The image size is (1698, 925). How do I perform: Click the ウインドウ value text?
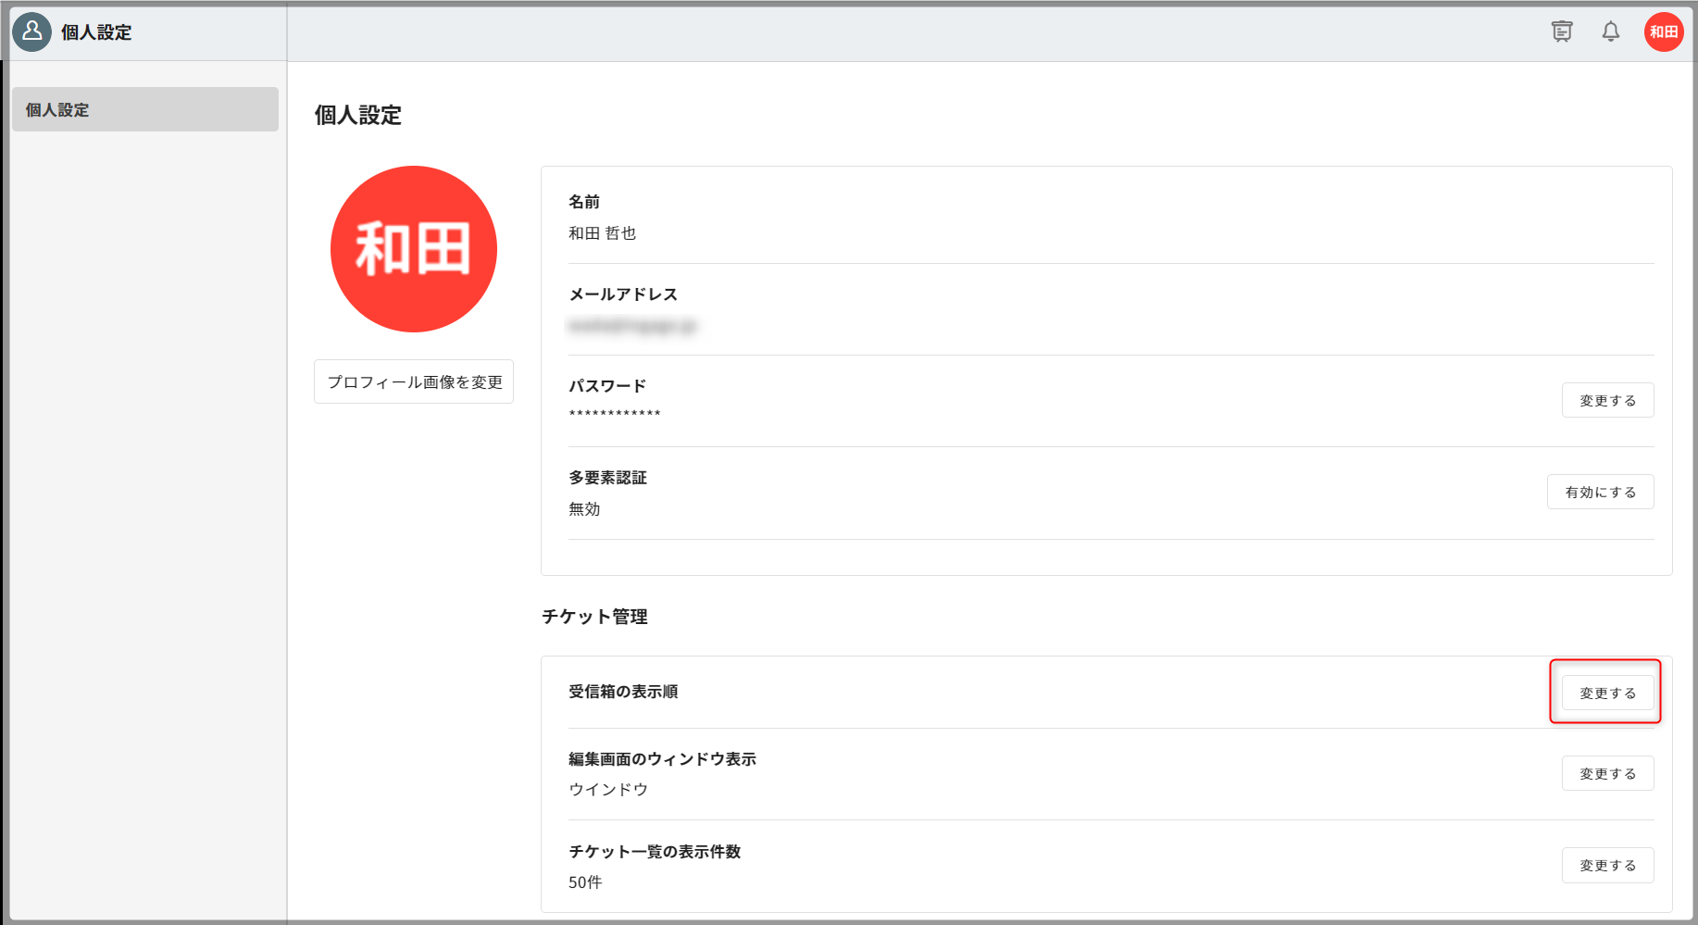[x=608, y=789]
